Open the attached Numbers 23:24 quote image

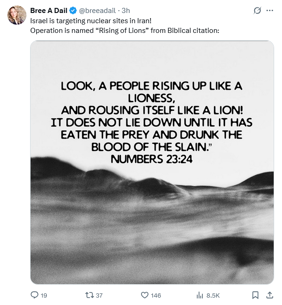[x=152, y=162]
